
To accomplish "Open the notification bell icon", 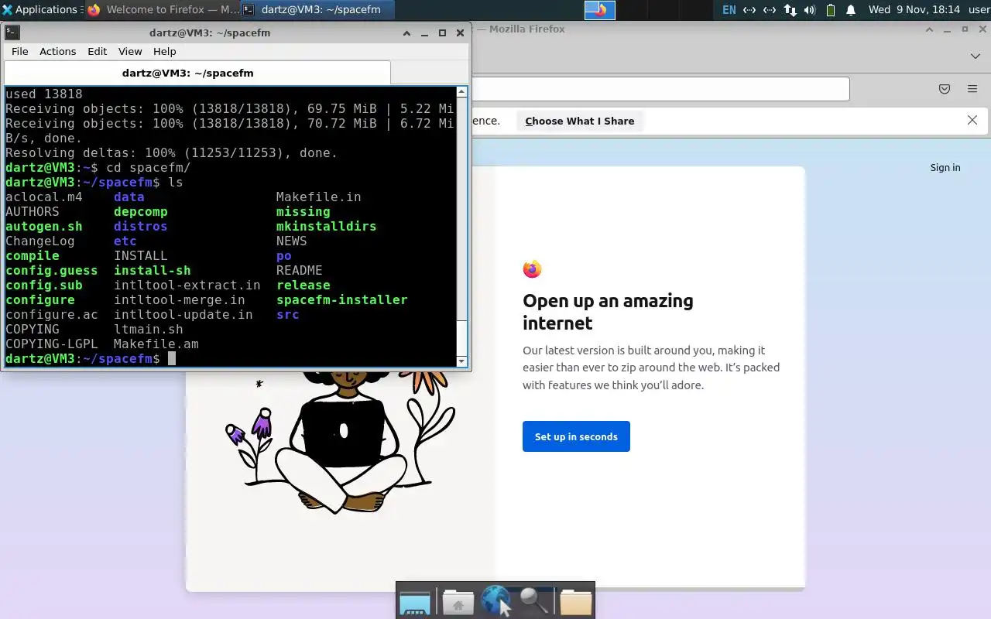I will (x=851, y=10).
